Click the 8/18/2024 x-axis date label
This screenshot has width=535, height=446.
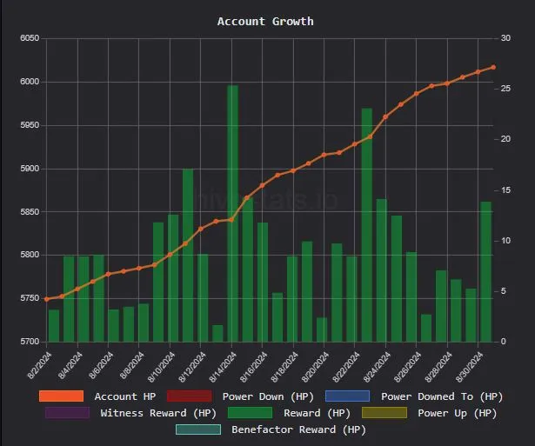tap(284, 367)
